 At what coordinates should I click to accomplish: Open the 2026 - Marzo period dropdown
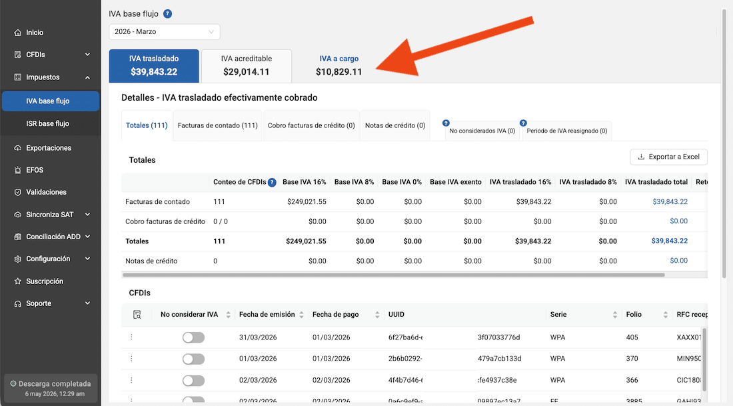pos(165,32)
